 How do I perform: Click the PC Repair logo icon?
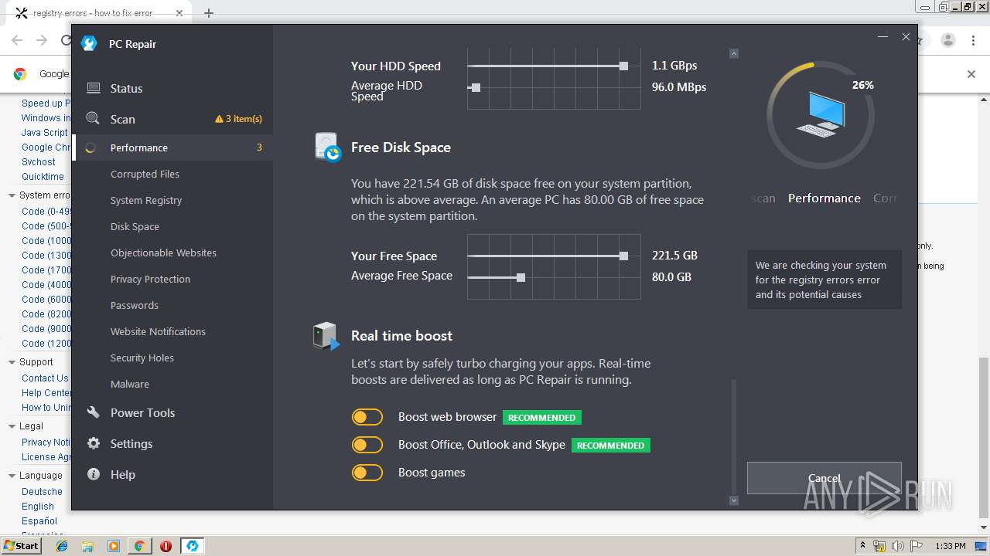click(x=89, y=43)
